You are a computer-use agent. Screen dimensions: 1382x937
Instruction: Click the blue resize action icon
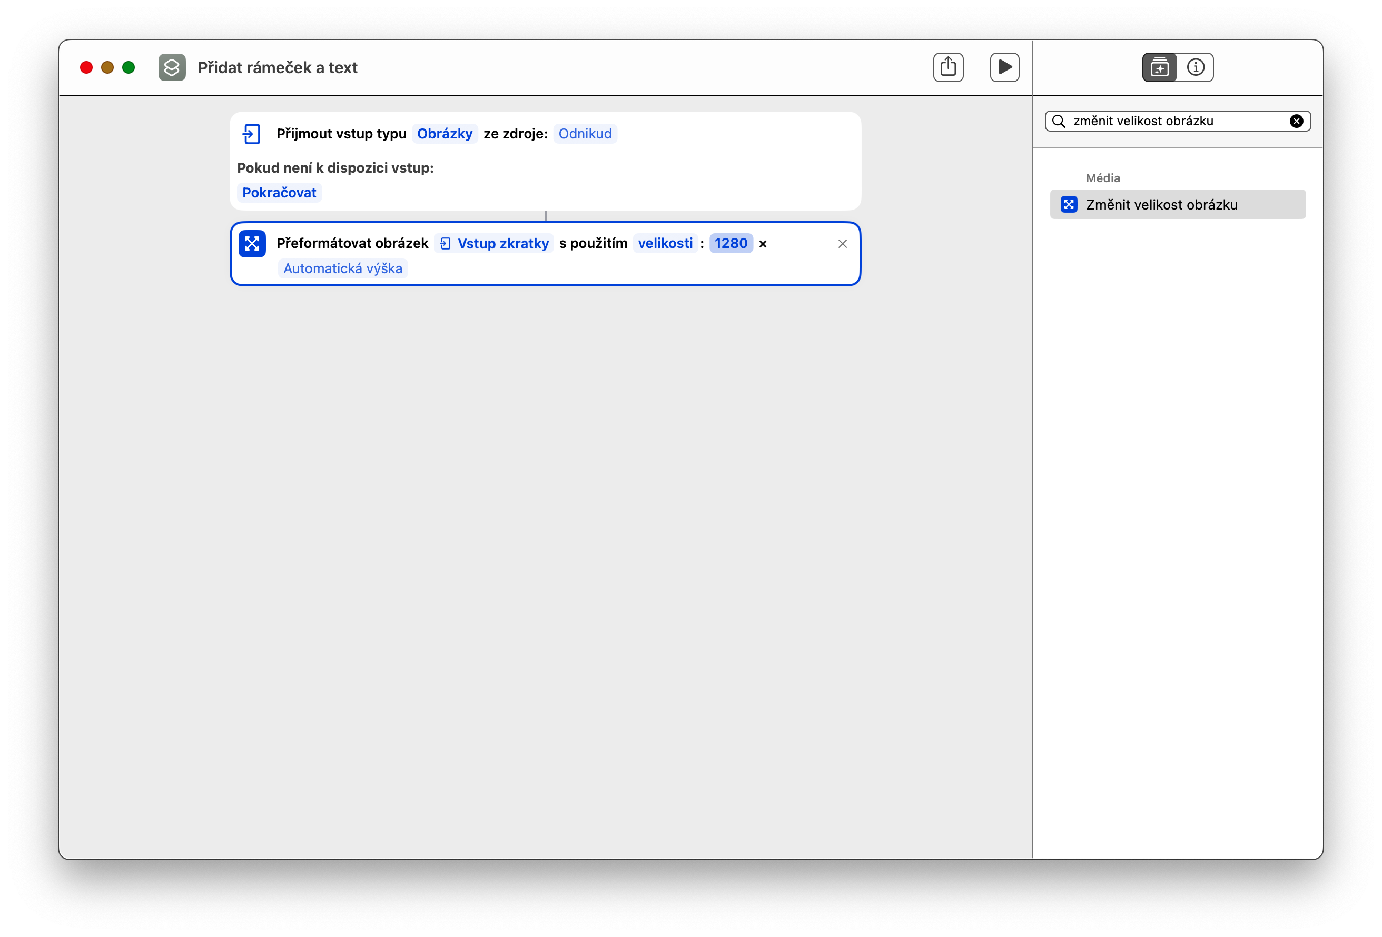[x=252, y=244]
